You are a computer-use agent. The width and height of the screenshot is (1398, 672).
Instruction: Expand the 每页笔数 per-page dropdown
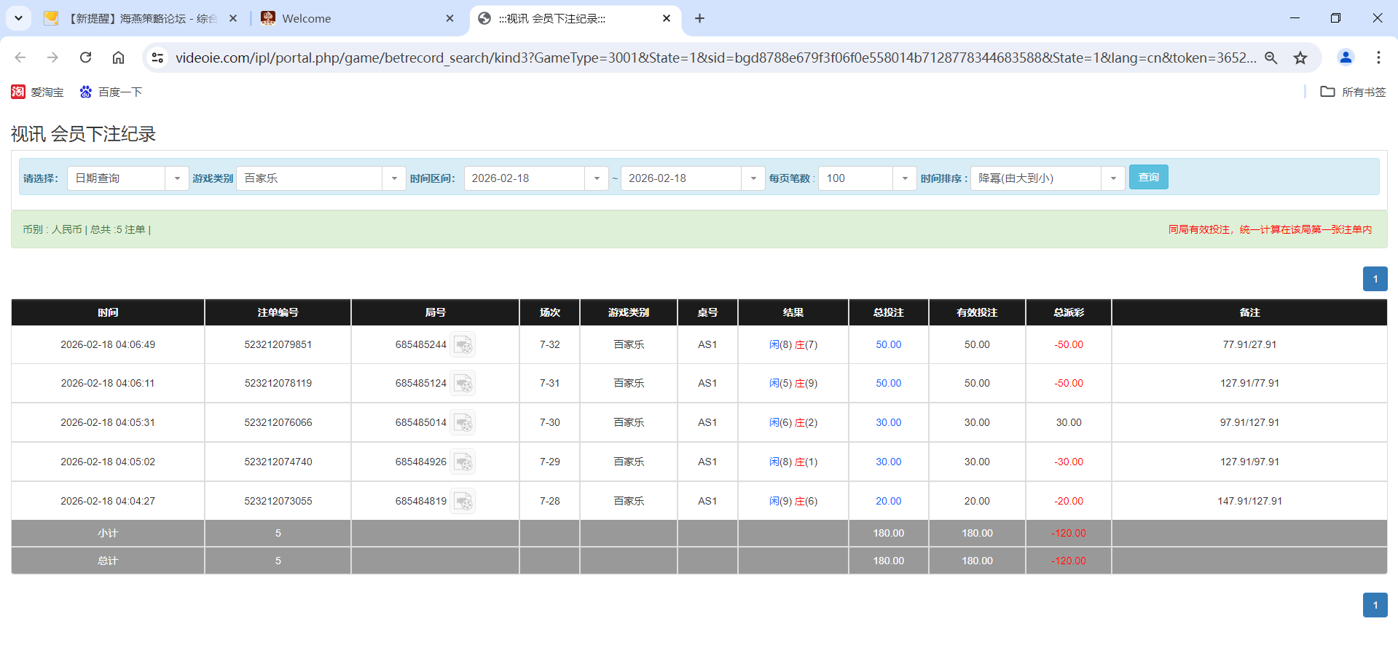(905, 178)
